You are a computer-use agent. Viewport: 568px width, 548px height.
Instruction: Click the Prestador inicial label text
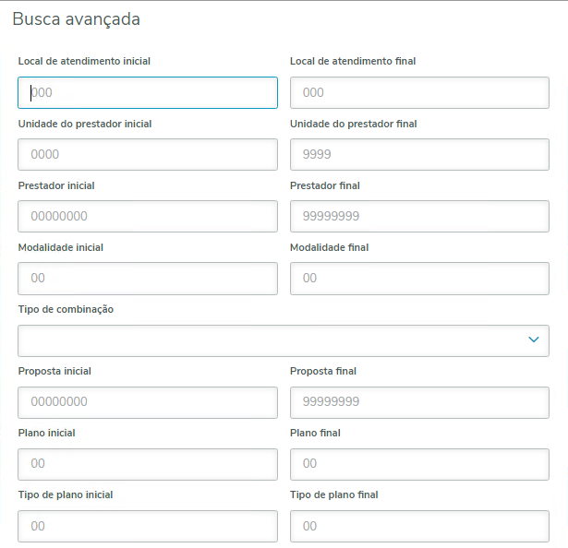[x=56, y=185]
